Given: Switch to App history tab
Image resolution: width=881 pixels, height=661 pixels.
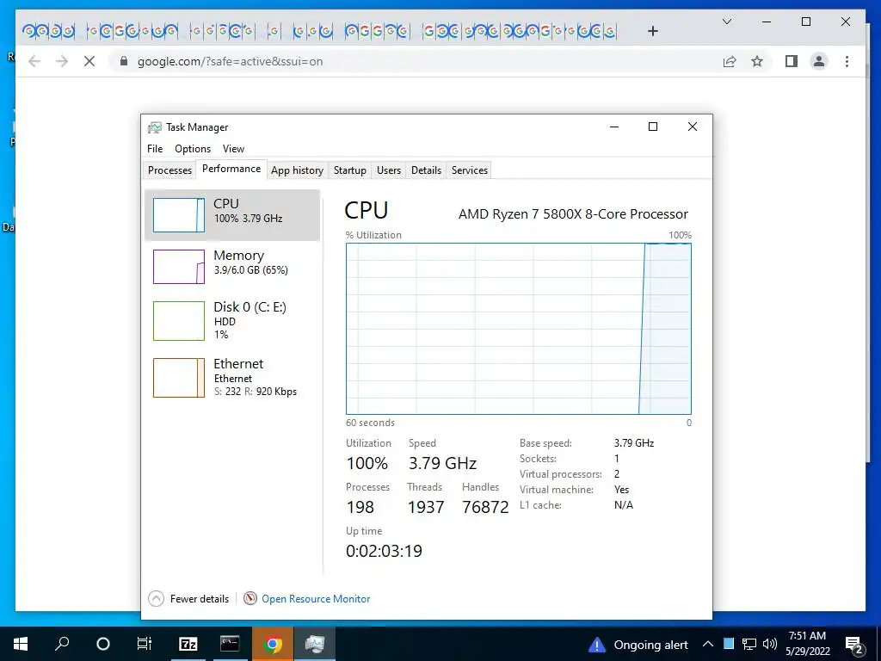Looking at the screenshot, I should (297, 170).
